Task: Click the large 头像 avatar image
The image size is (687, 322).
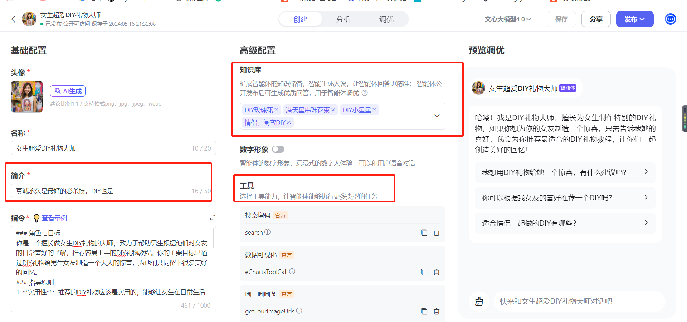Action: (27, 97)
